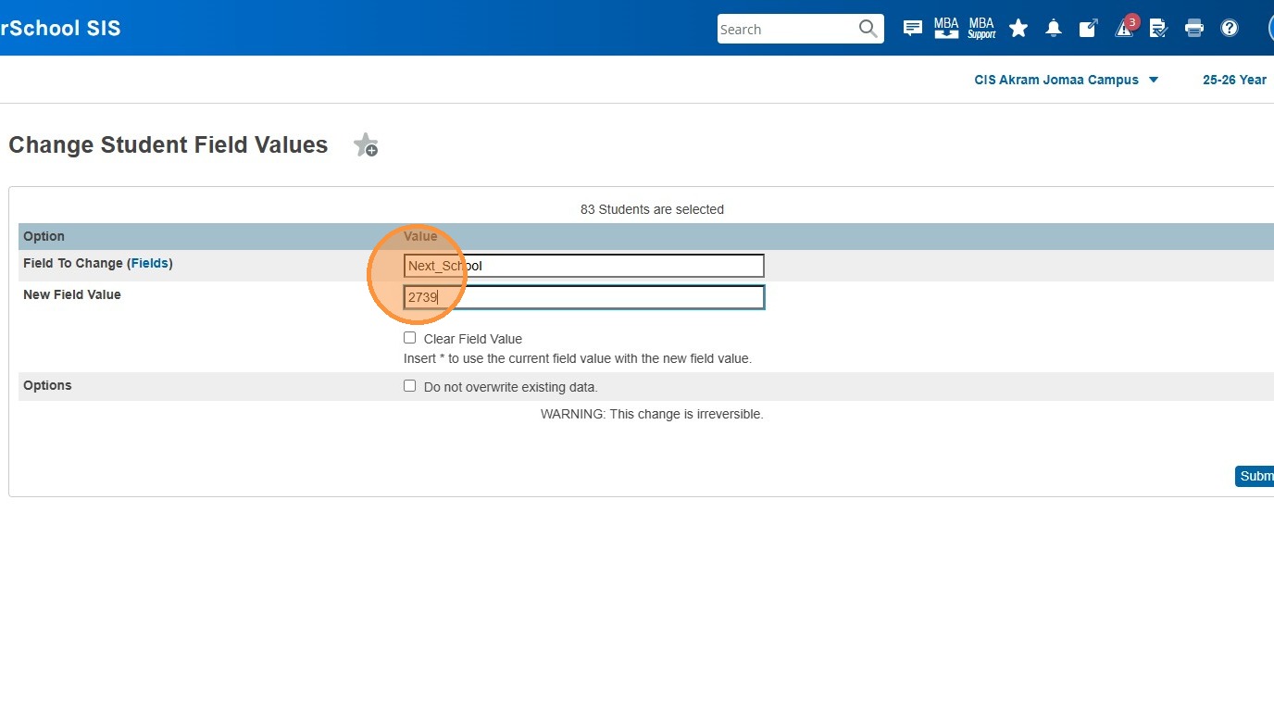
Task: Click the 'Insert * to use the current field value' hint
Action: point(578,358)
